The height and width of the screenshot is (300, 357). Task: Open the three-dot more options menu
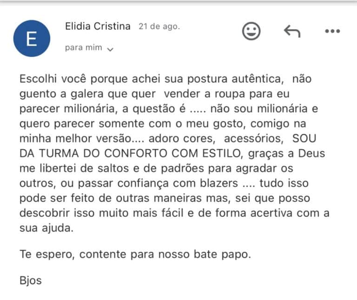coord(332,31)
